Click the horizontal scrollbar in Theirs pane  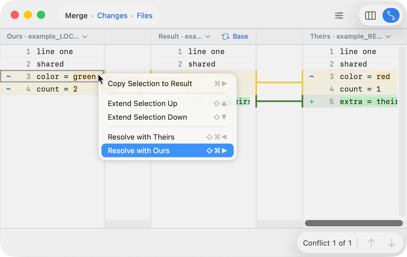click(x=353, y=223)
